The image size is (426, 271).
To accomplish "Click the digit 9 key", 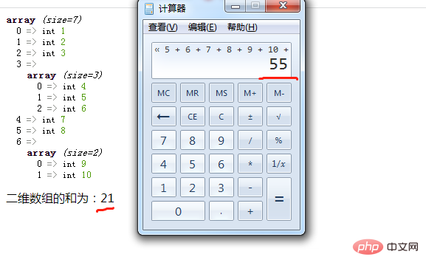I will tap(221, 140).
